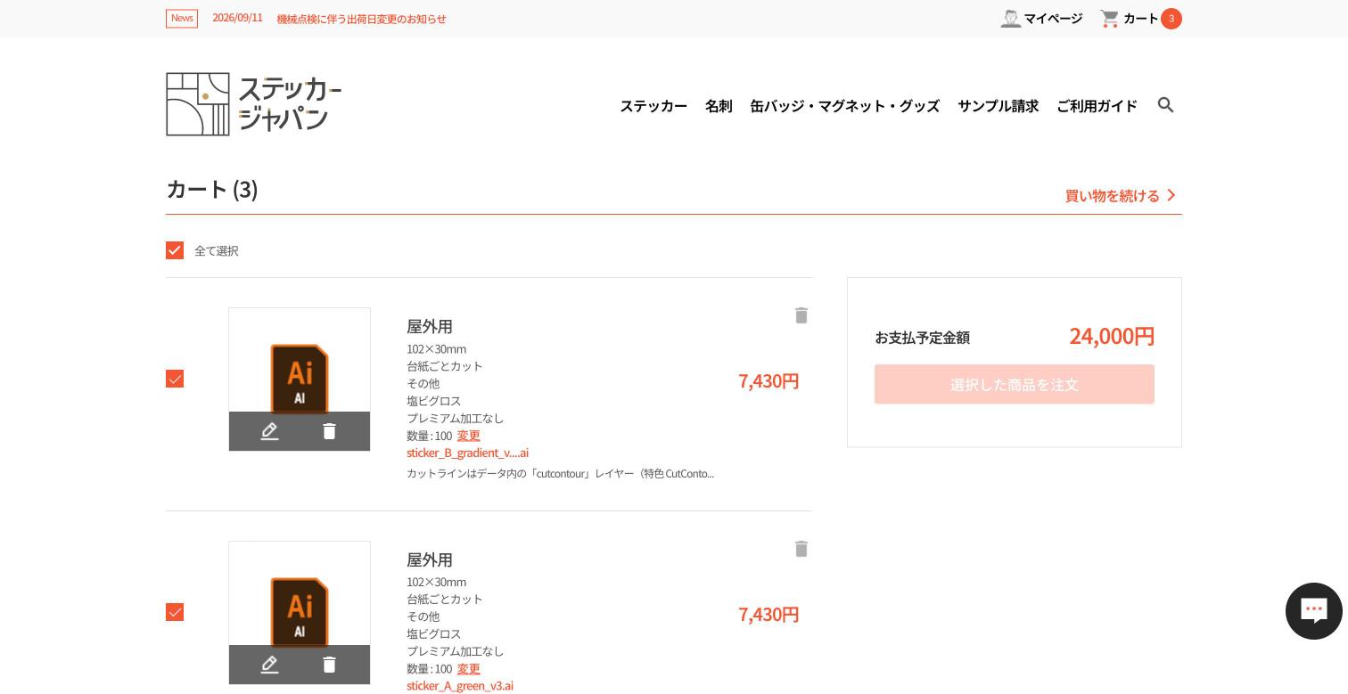Click the カート (3) page heading
1348x694 pixels.
[x=212, y=189]
